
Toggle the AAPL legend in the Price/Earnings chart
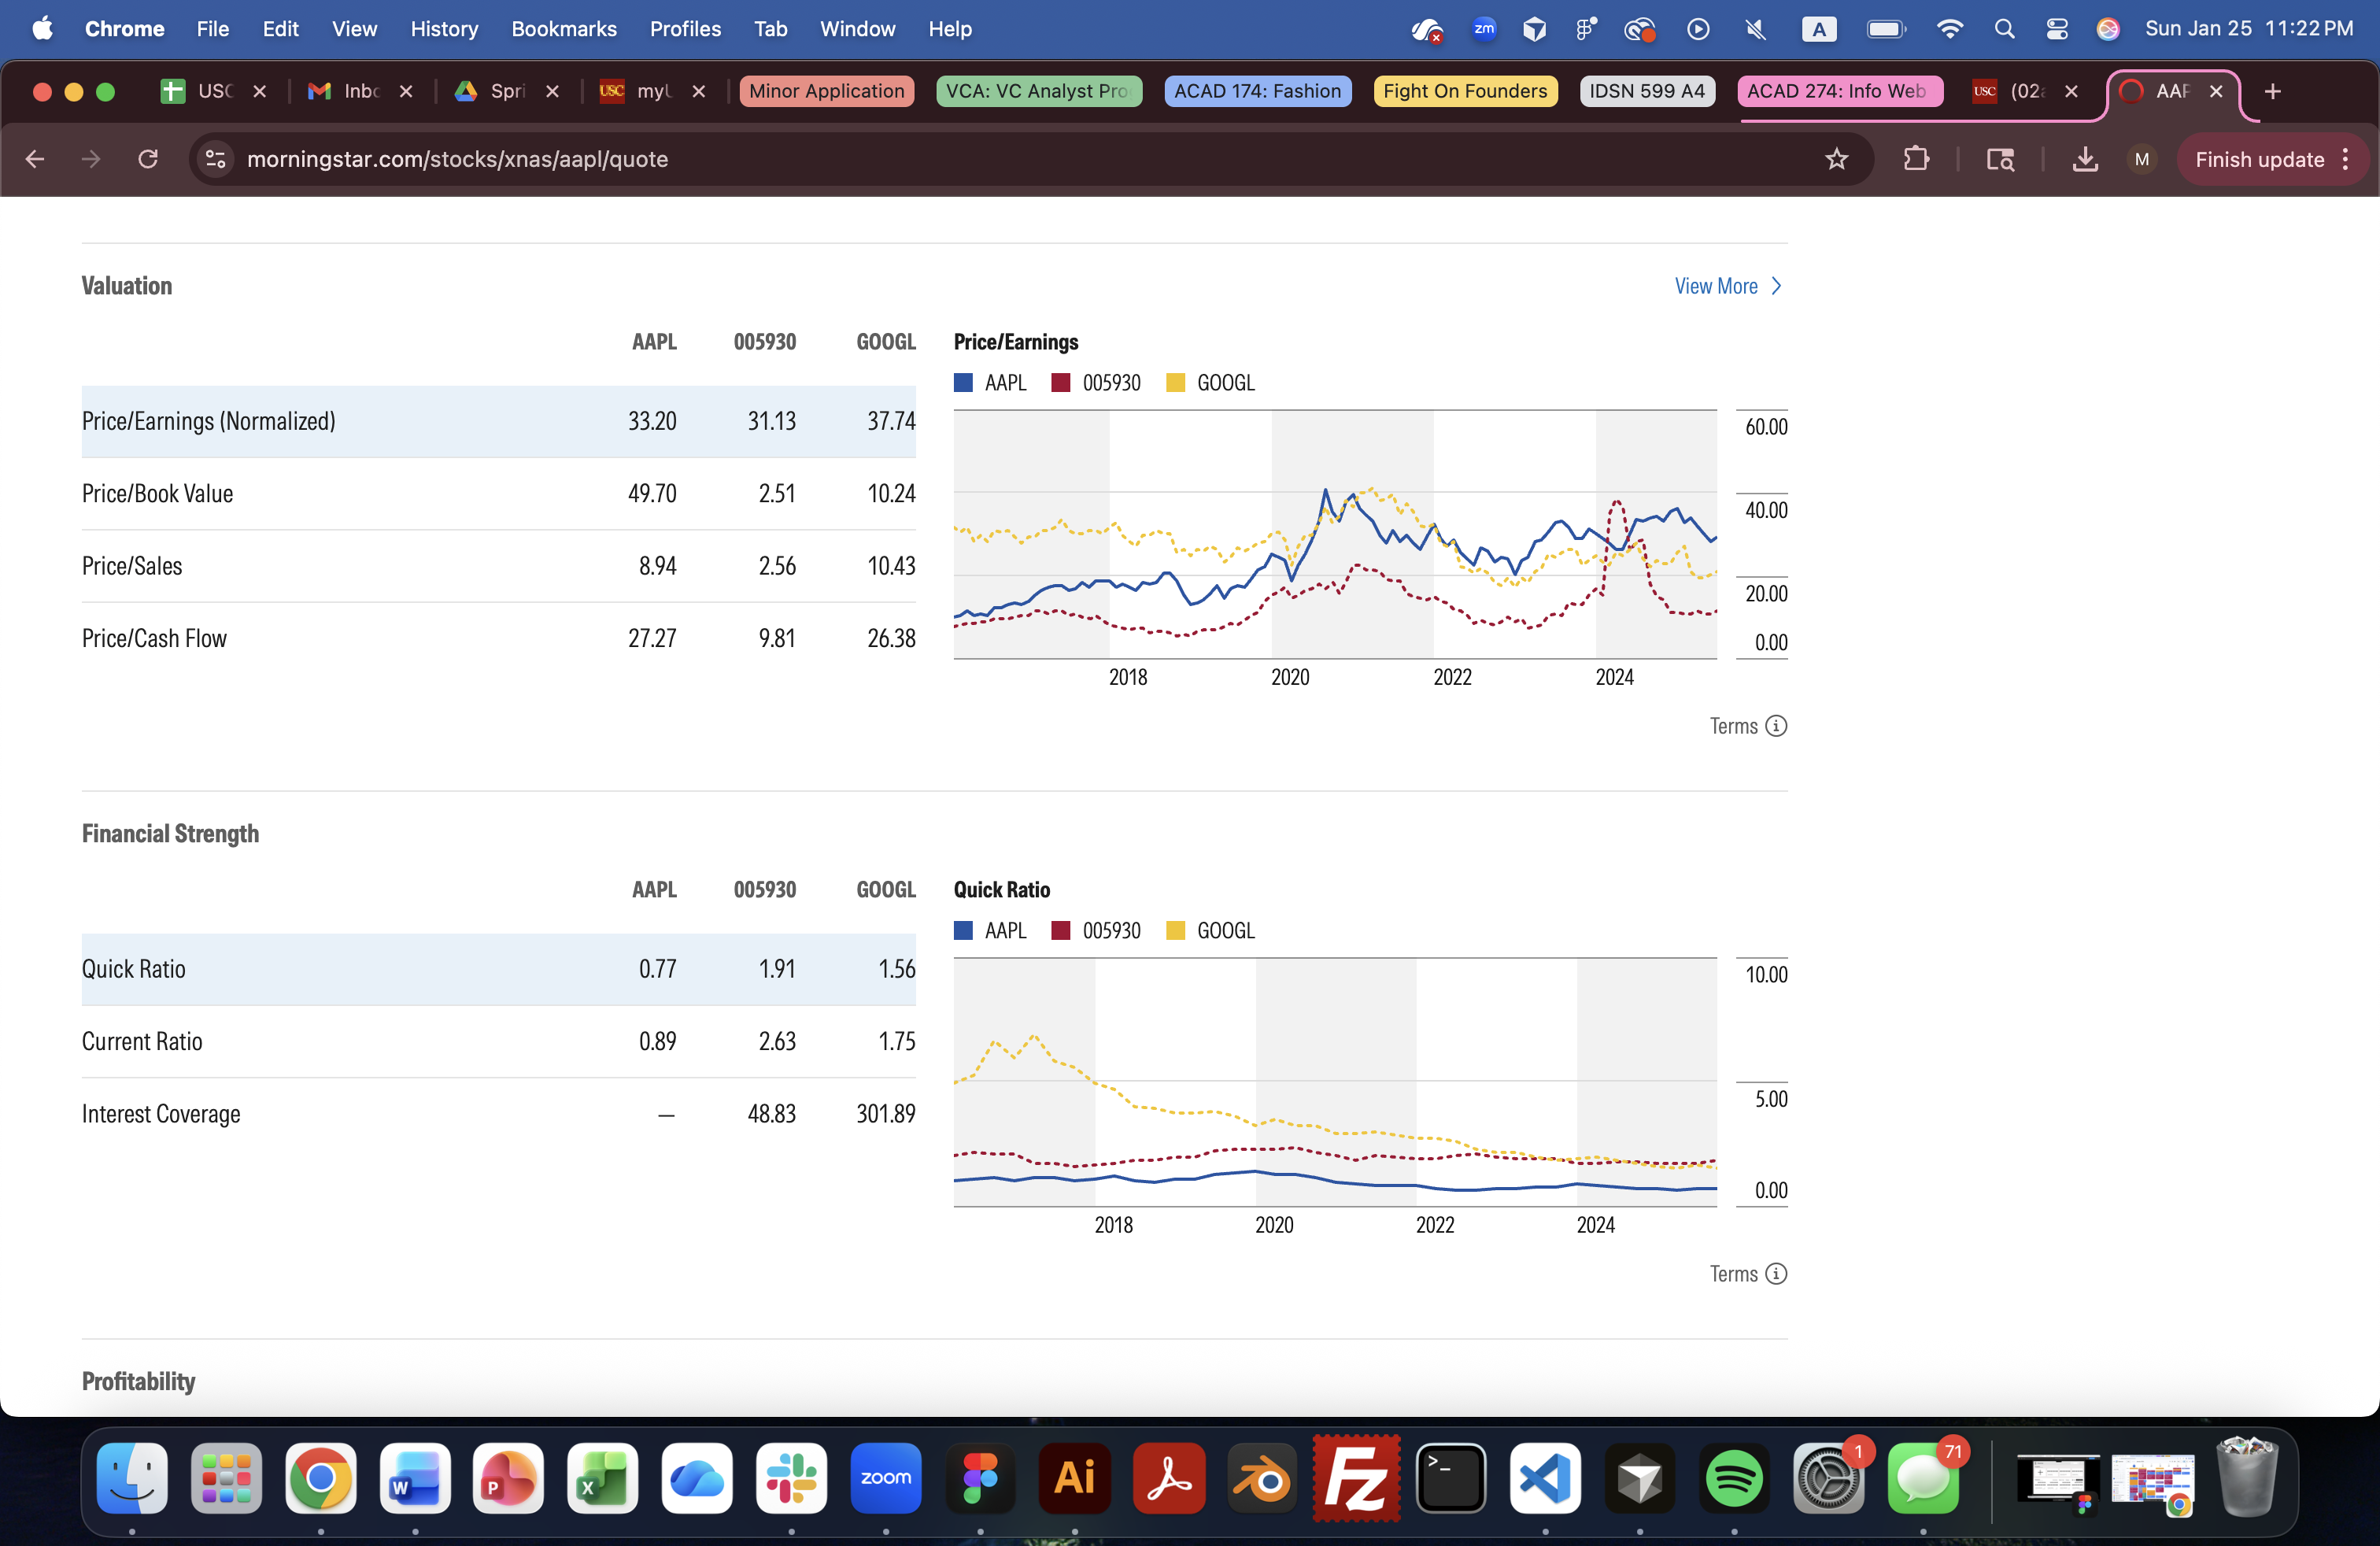tap(1004, 383)
